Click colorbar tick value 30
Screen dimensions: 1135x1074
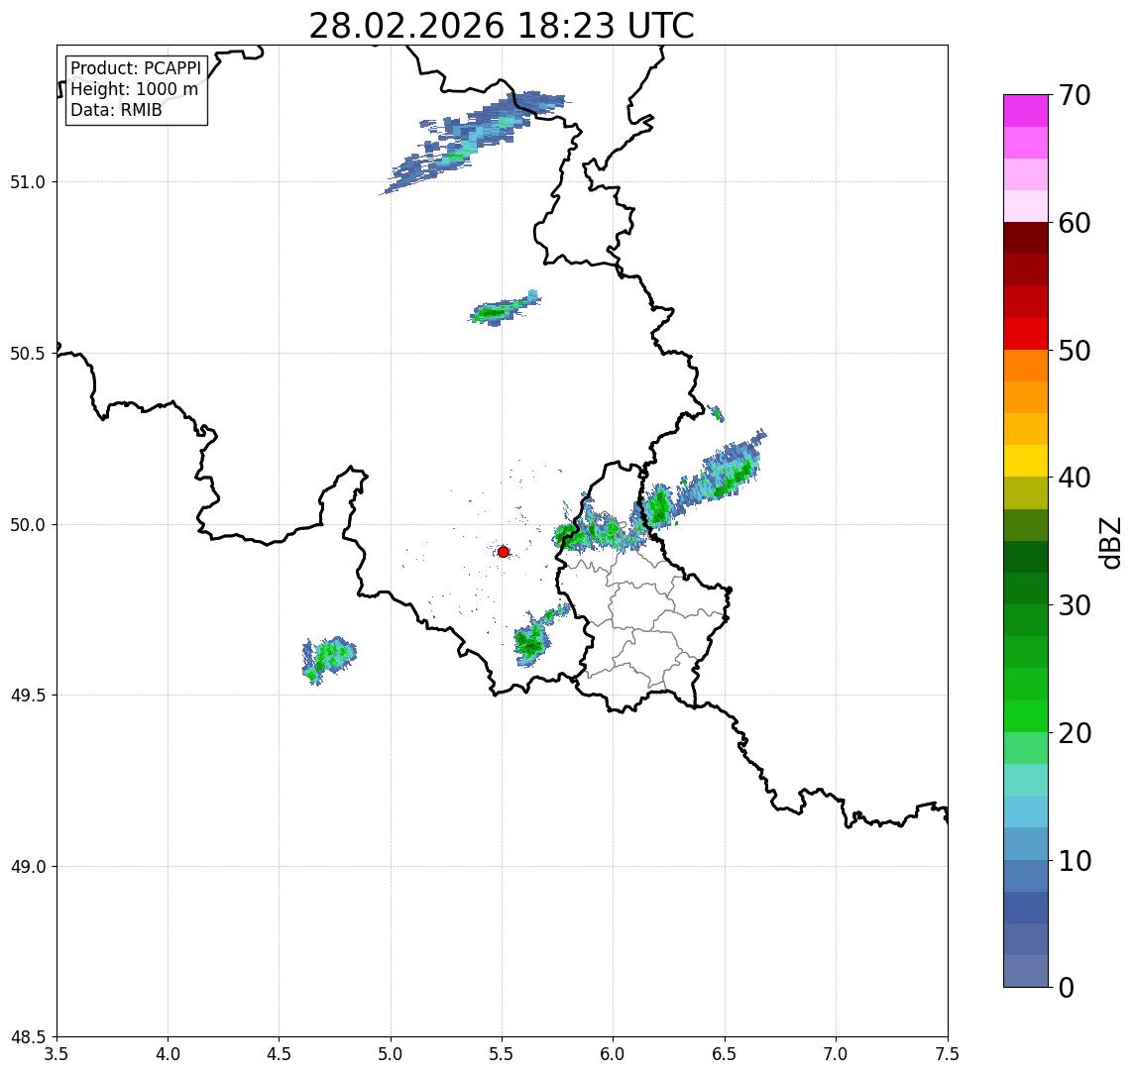(1074, 605)
